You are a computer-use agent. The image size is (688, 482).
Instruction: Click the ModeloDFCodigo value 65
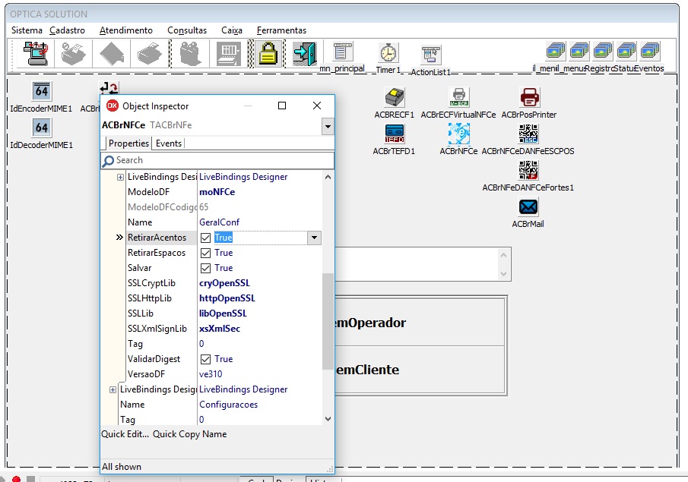(204, 207)
